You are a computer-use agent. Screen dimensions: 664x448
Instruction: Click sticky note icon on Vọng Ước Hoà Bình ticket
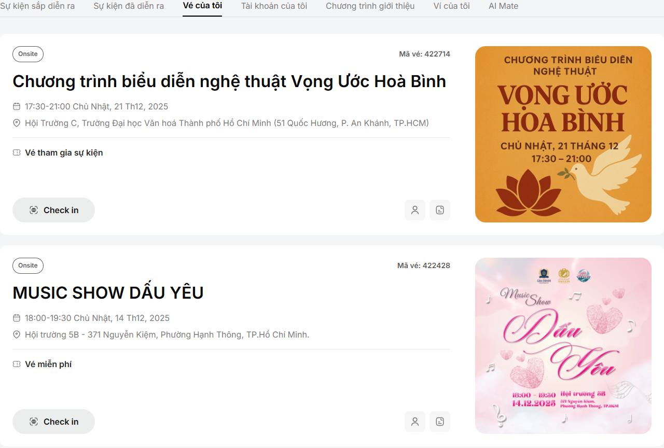[x=440, y=210]
